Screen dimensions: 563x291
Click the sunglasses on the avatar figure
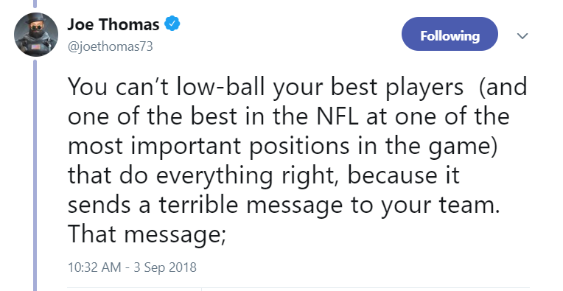(36, 28)
